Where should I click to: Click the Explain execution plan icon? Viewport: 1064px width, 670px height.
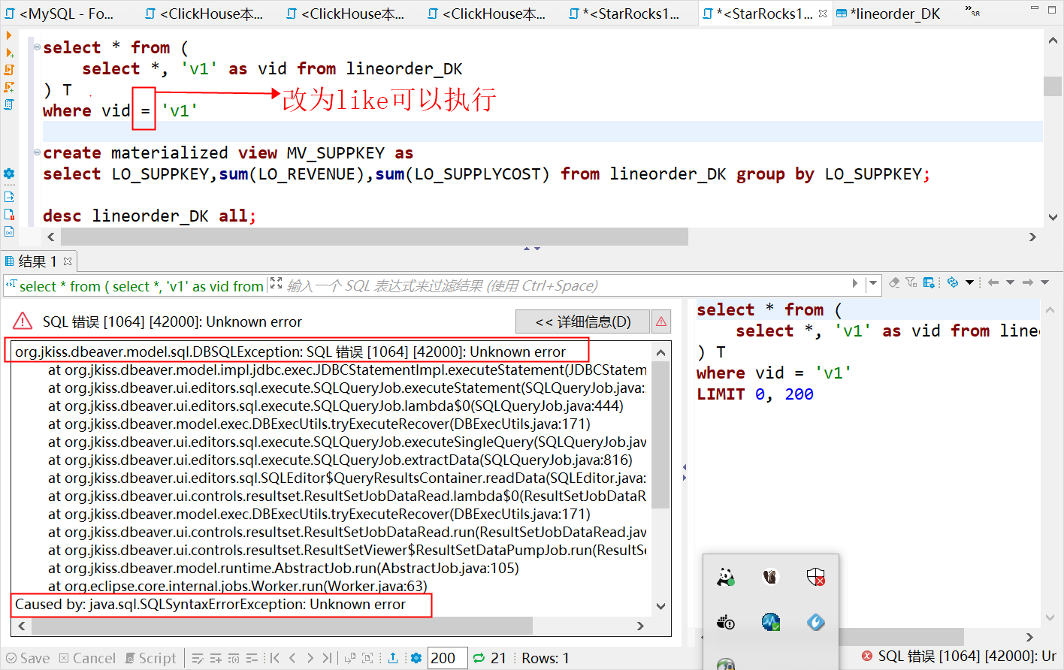coord(9,104)
